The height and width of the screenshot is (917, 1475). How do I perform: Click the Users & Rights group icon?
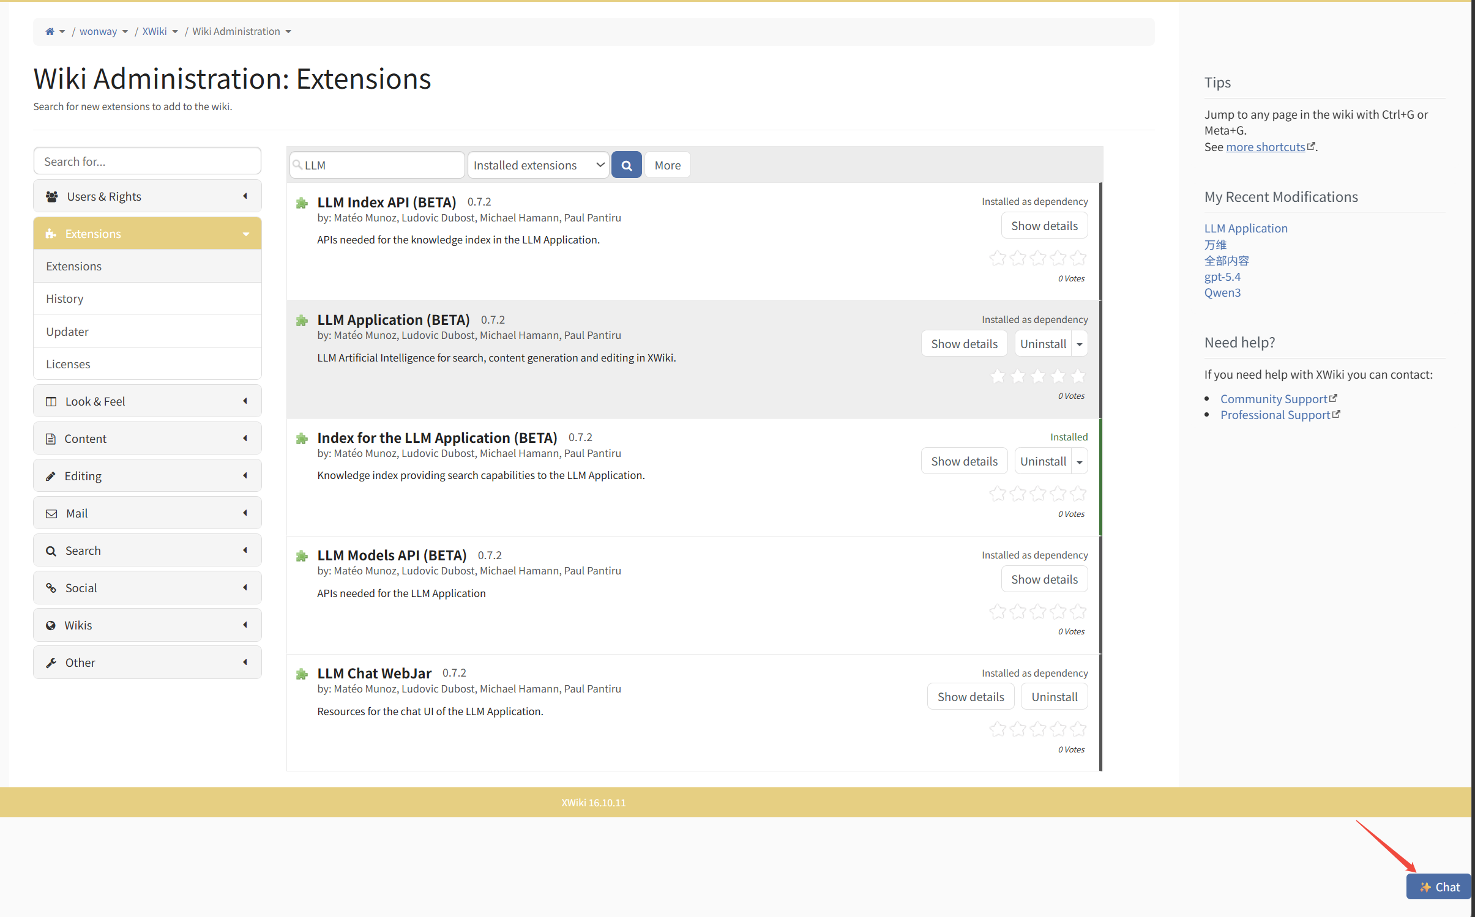tap(52, 196)
